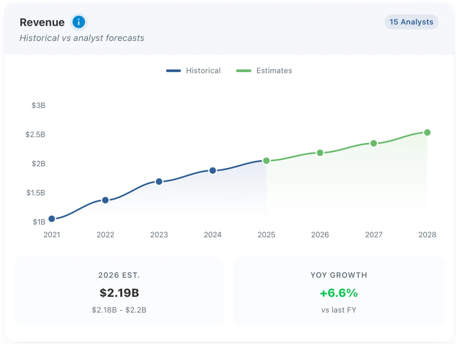
Task: Select the 2024 historical data point
Action: [213, 171]
